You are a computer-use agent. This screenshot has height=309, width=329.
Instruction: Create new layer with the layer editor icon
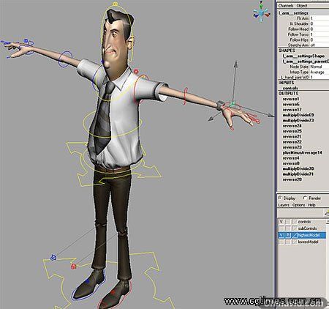[x=326, y=212]
